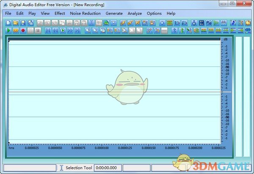Viewport: 254px width, 174px height.
Task: Click the gold triangle-wave icon in second toolbar
Action: [x=218, y=30]
